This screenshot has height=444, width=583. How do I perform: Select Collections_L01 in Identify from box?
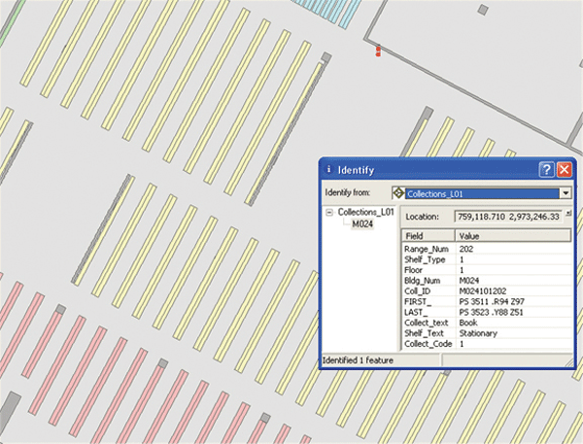pyautogui.click(x=482, y=193)
